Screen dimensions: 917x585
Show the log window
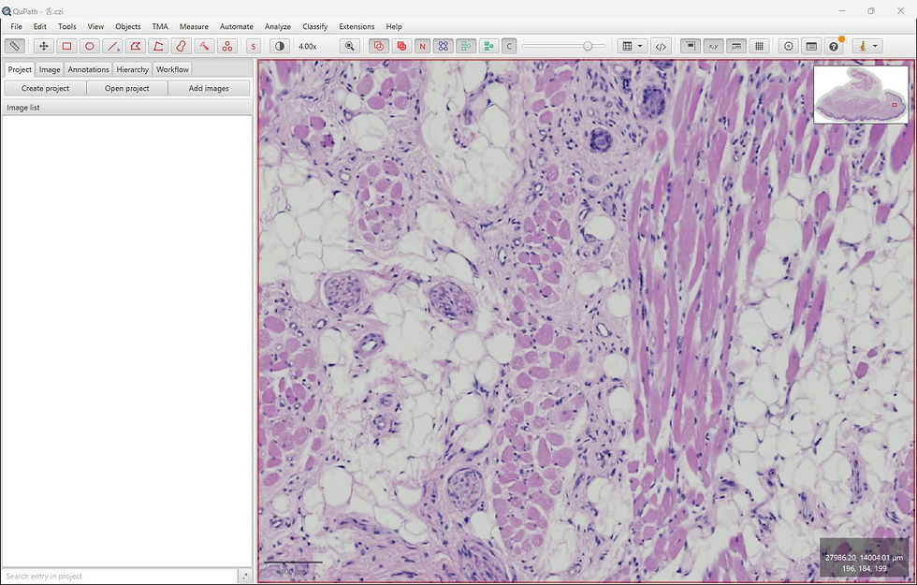[x=811, y=46]
